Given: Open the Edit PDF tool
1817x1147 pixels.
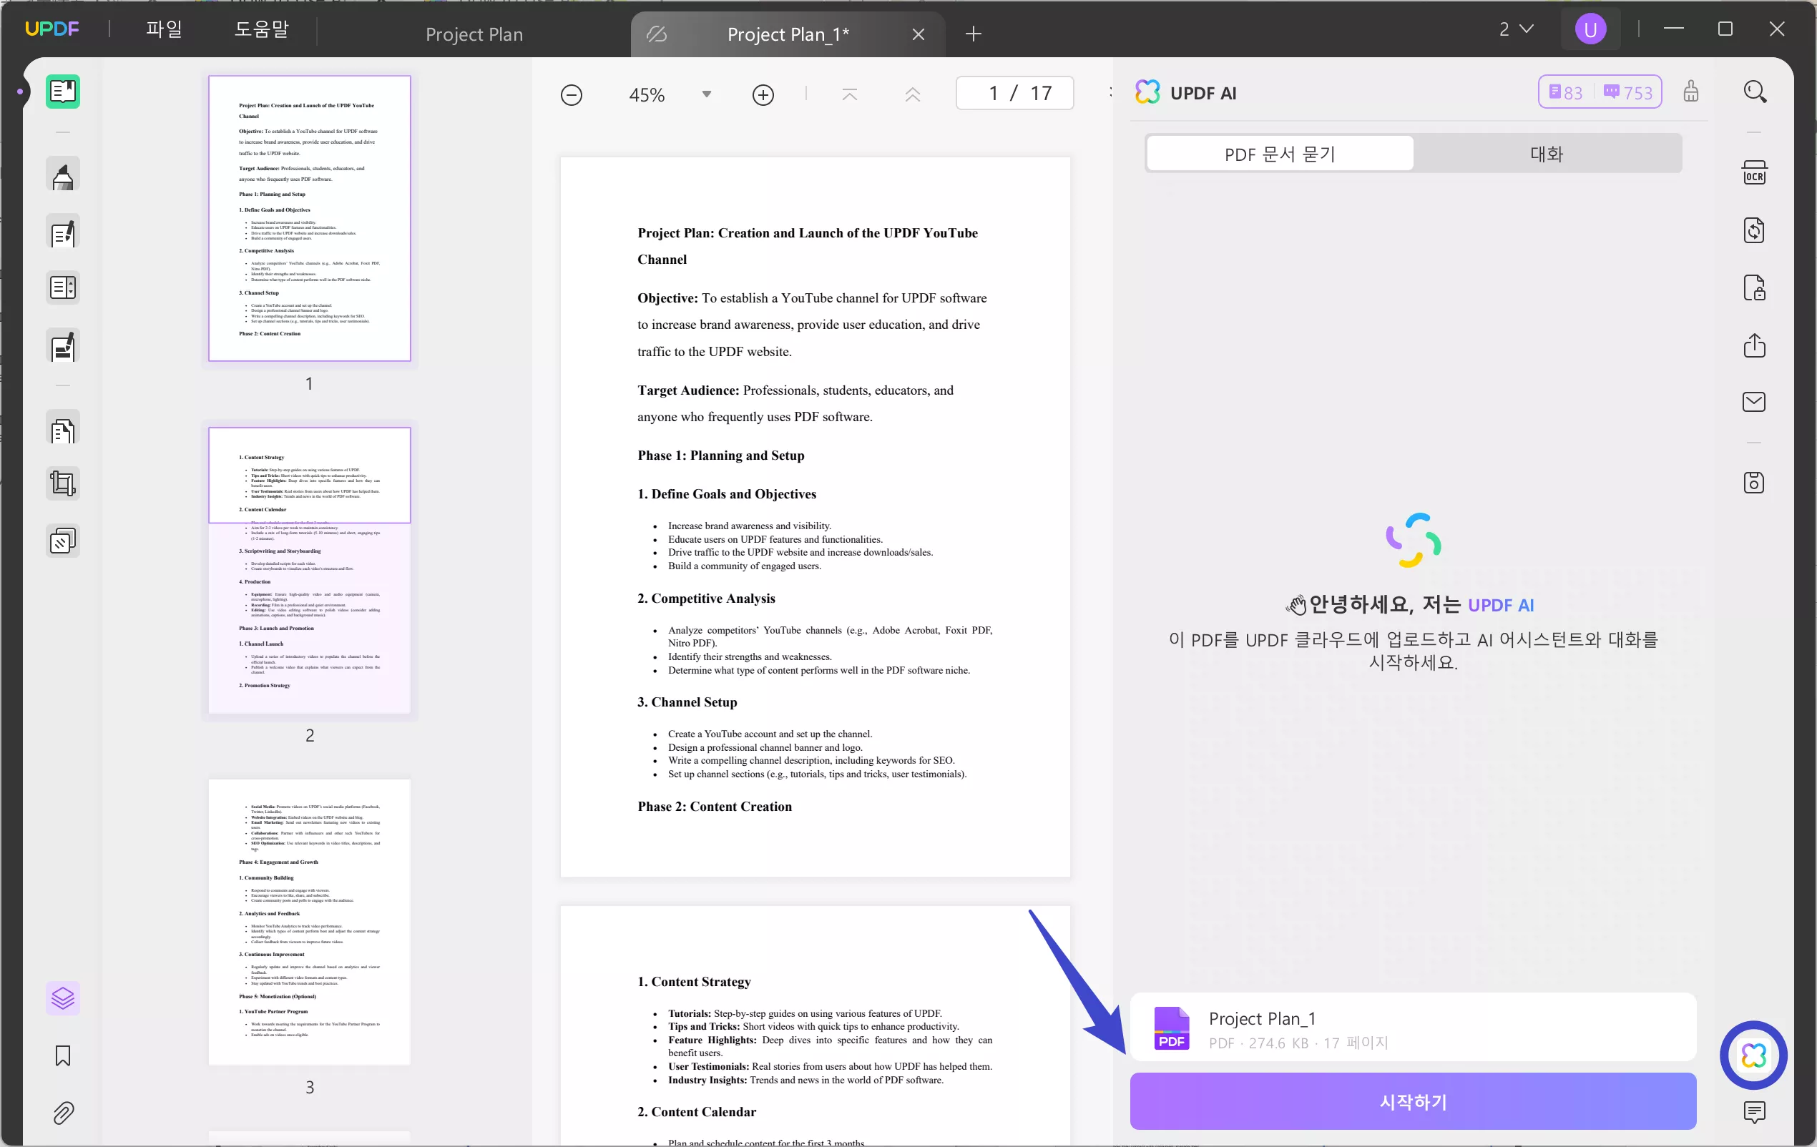Looking at the screenshot, I should pos(63,233).
